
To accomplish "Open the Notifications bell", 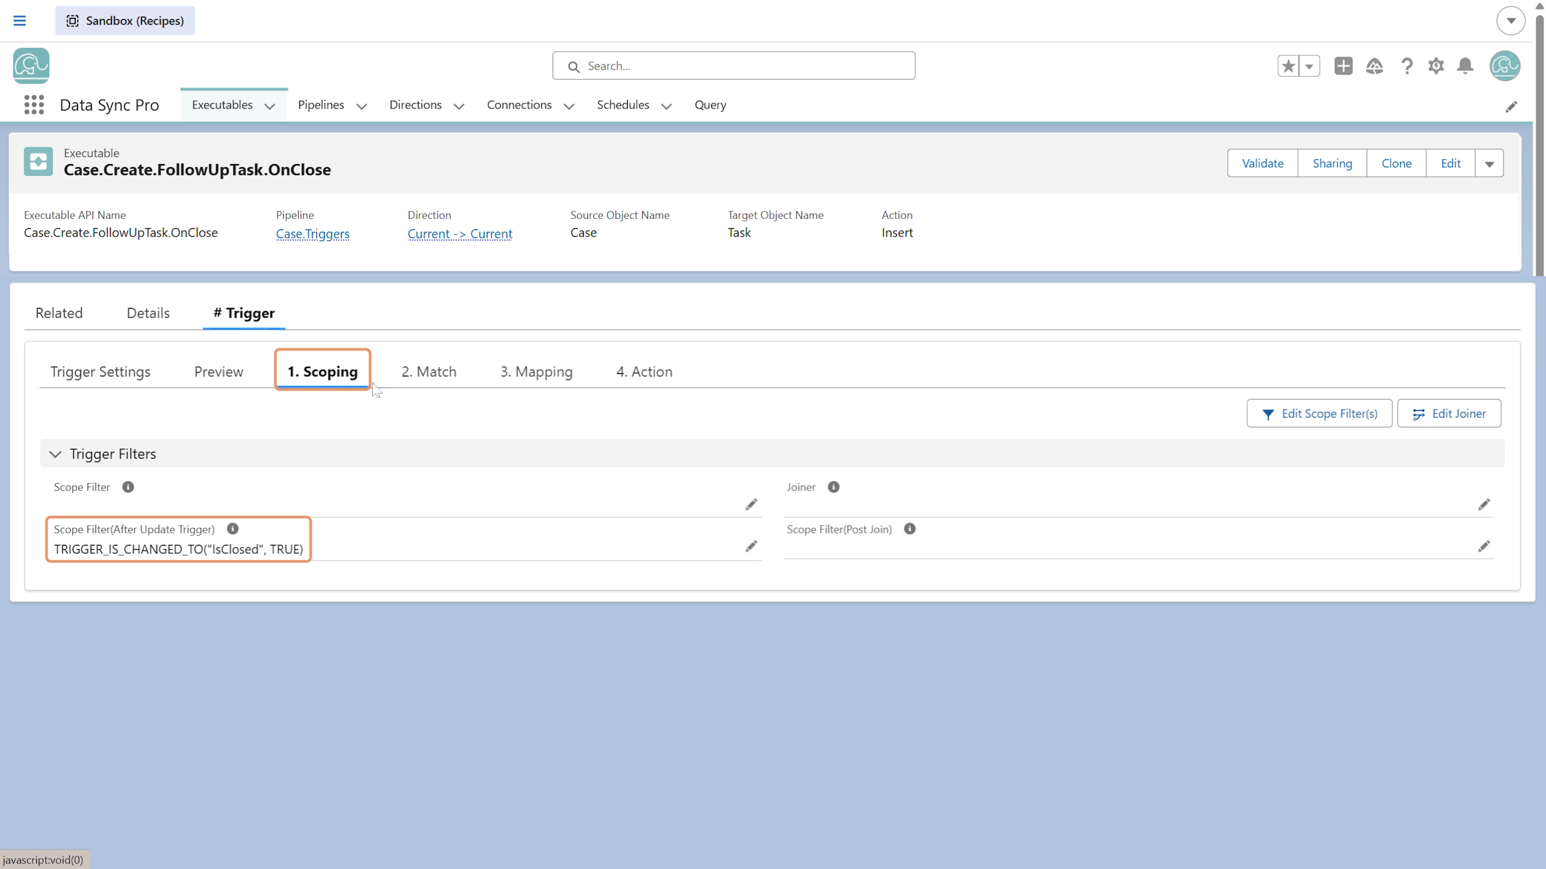I will click(1465, 66).
